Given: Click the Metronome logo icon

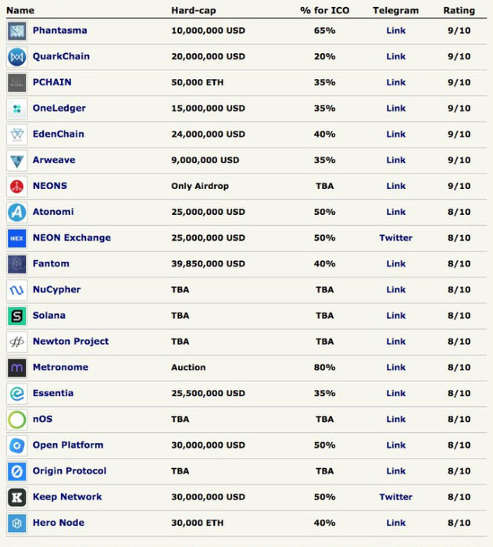Looking at the screenshot, I should (17, 367).
